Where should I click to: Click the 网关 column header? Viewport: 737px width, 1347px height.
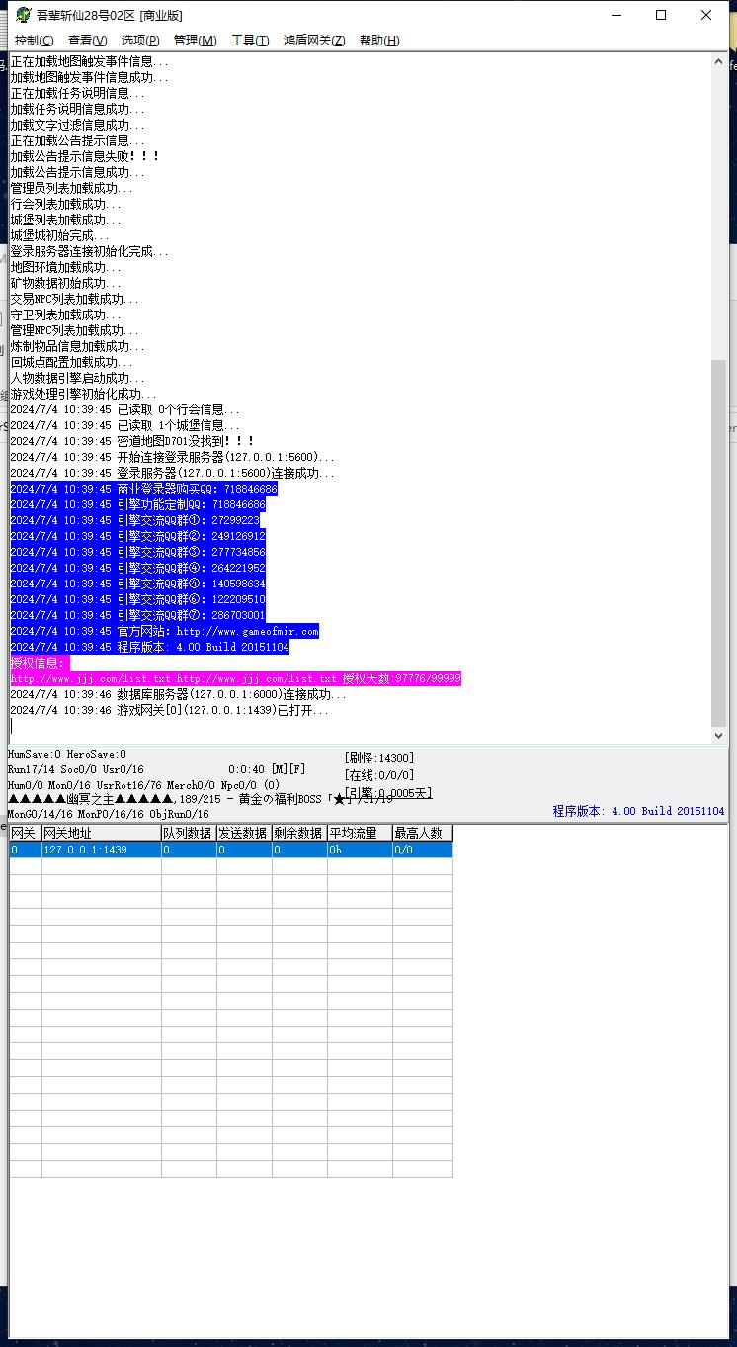point(26,833)
